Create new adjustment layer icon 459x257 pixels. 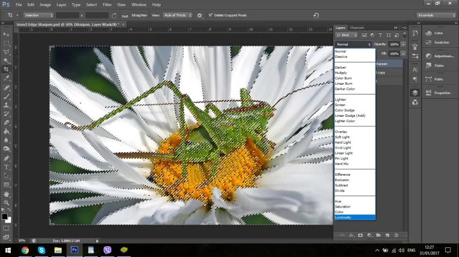370,235
